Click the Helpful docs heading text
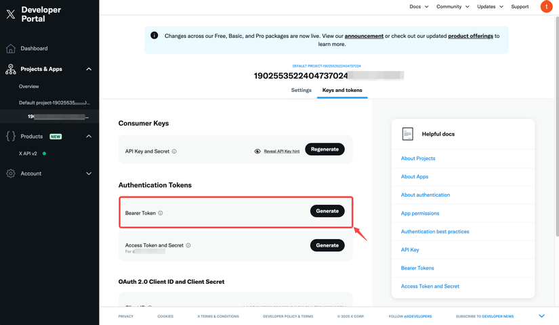This screenshot has width=559, height=325. click(438, 134)
